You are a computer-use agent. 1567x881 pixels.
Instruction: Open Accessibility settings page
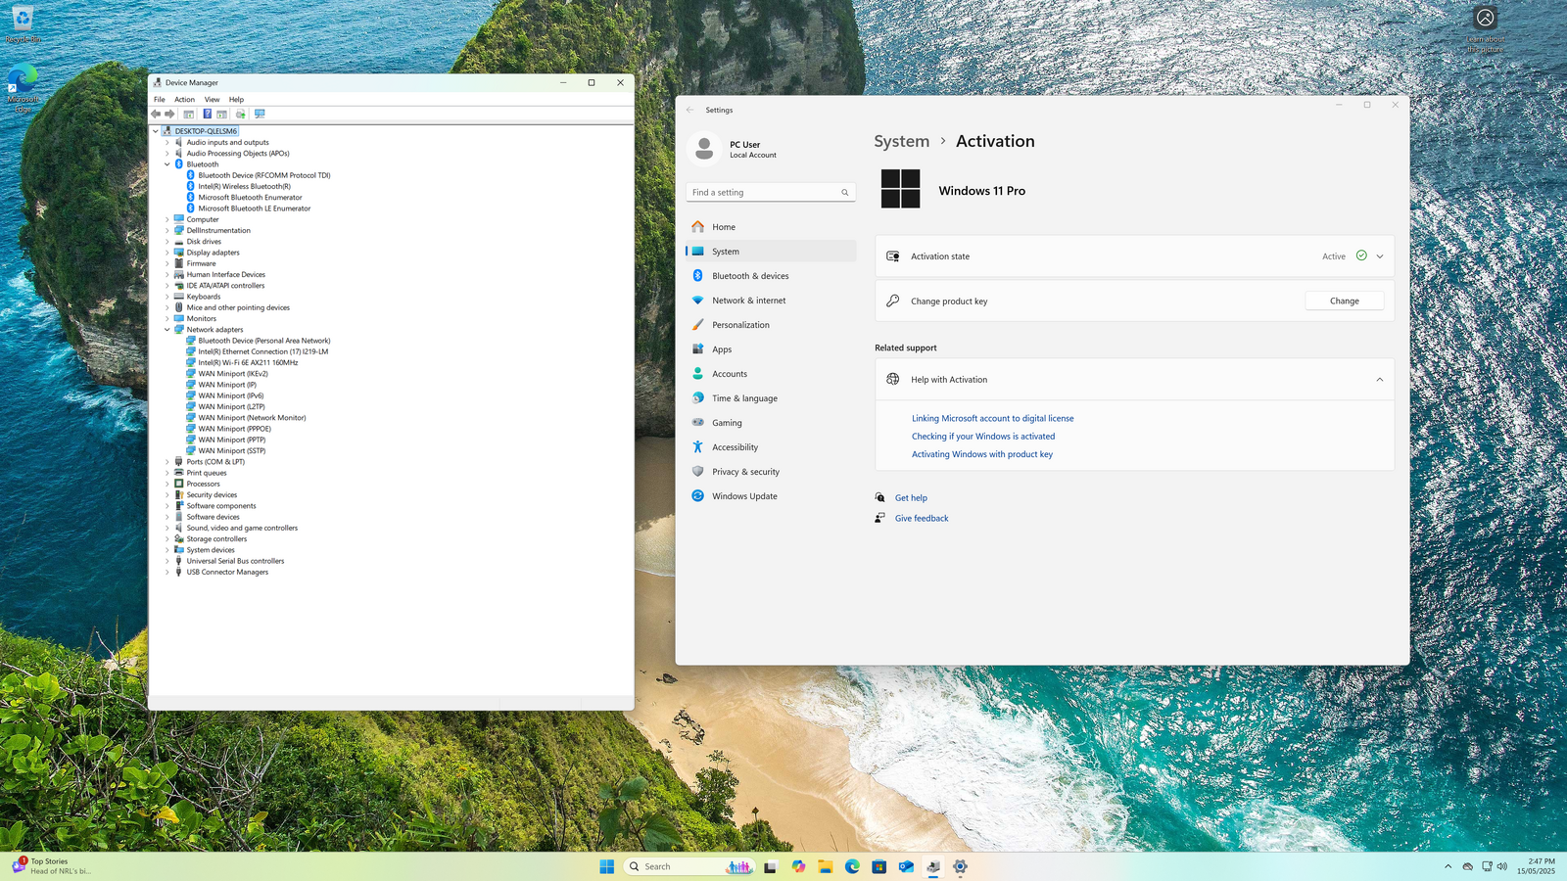point(771,447)
